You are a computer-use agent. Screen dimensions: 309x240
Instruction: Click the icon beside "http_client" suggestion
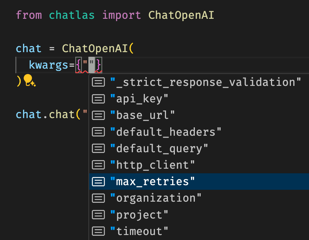coord(98,165)
